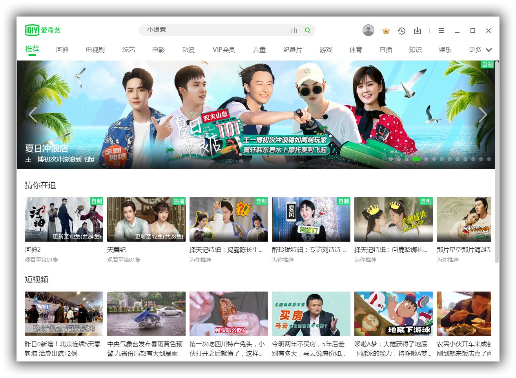Open the 体育 tab
This screenshot has width=516, height=378.
[x=356, y=50]
